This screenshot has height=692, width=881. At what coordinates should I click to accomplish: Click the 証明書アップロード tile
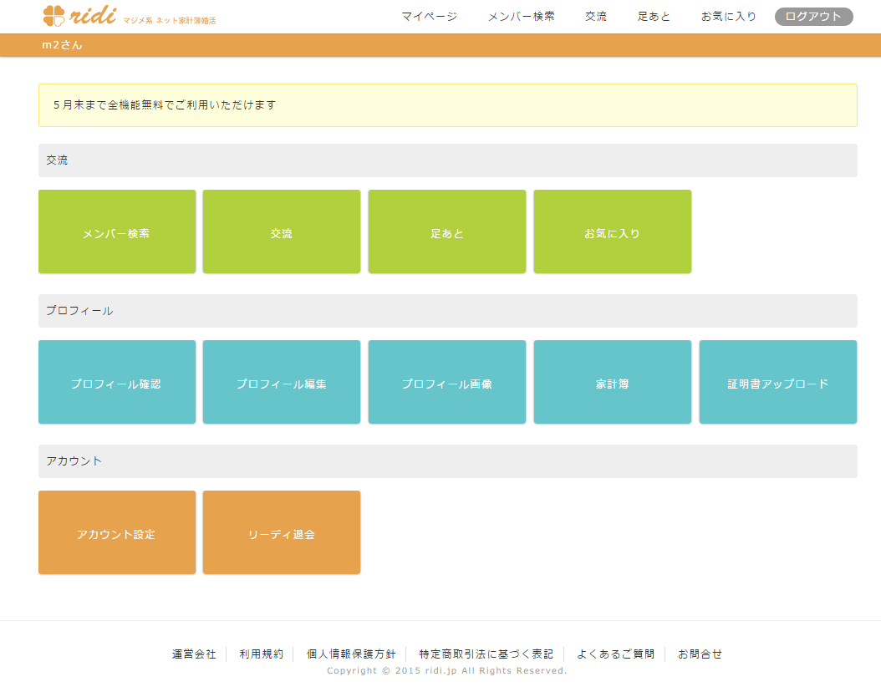(778, 382)
